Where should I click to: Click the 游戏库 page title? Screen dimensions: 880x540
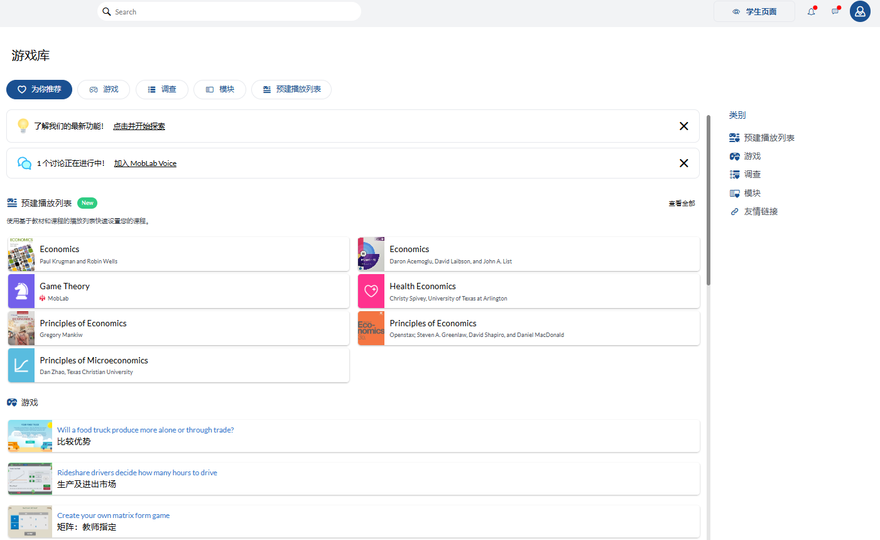pyautogui.click(x=31, y=55)
